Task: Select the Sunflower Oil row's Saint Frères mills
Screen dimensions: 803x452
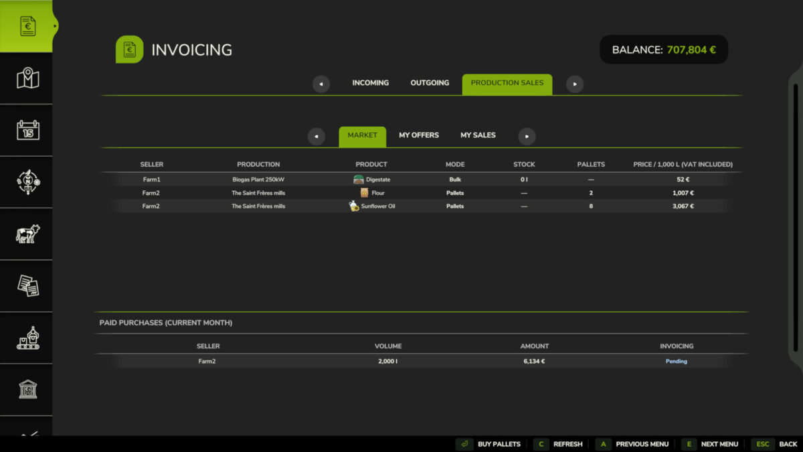Action: click(x=258, y=206)
